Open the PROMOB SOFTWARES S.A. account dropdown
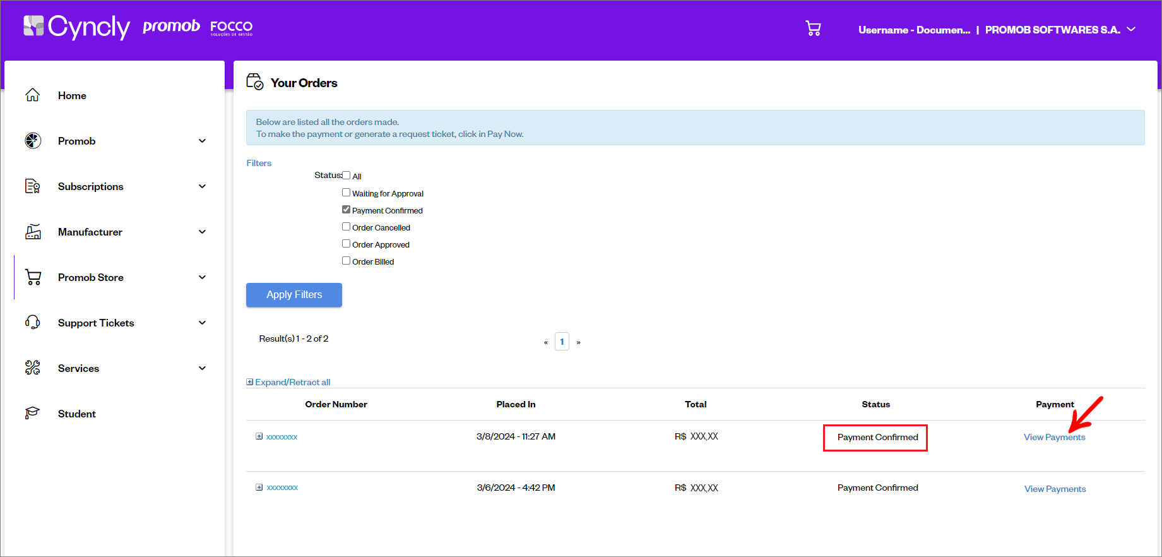Image resolution: width=1162 pixels, height=557 pixels. (x=1060, y=30)
